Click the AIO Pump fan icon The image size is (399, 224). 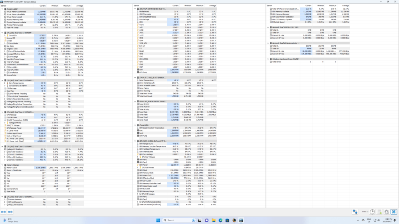pos(138,72)
